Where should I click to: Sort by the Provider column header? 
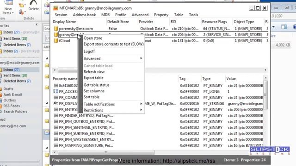tap(154, 22)
